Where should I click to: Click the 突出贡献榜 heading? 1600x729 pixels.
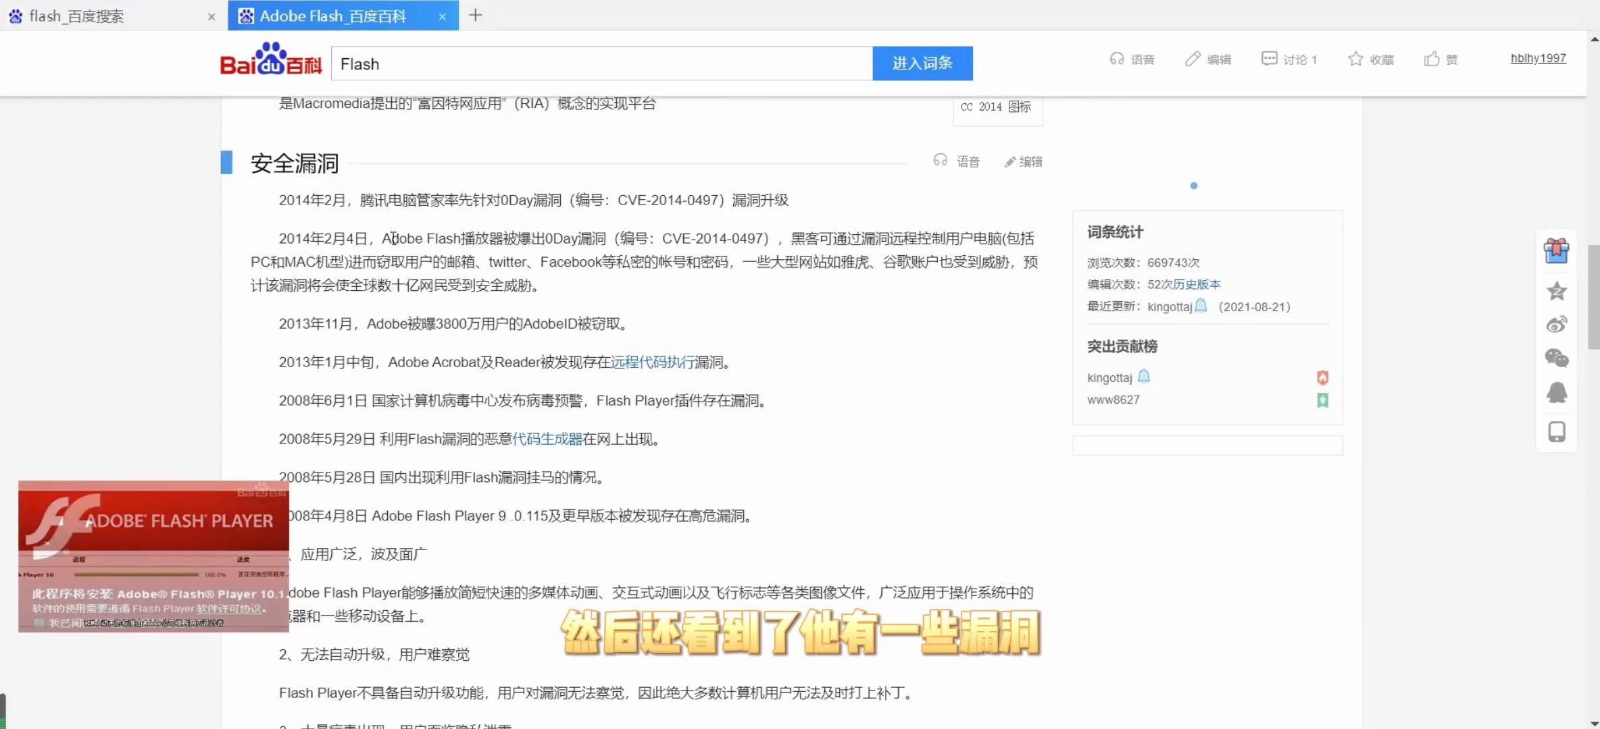tap(1122, 347)
